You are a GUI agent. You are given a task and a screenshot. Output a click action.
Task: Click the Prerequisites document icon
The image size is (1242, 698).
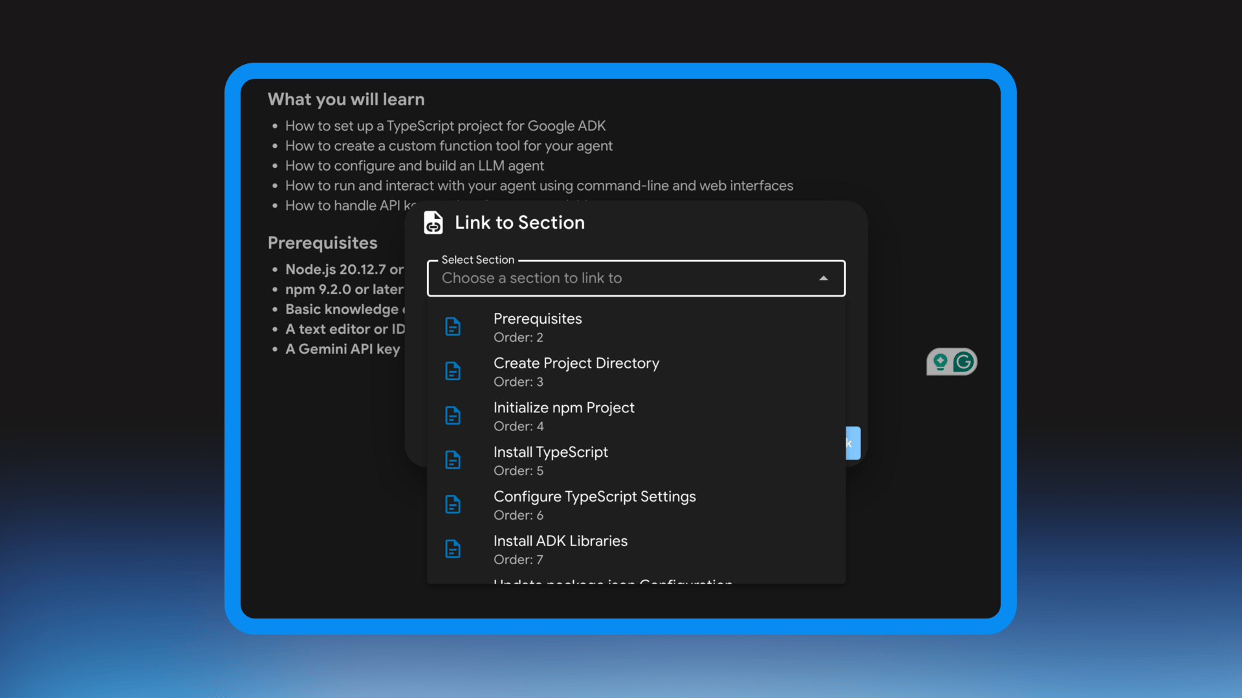click(x=453, y=327)
